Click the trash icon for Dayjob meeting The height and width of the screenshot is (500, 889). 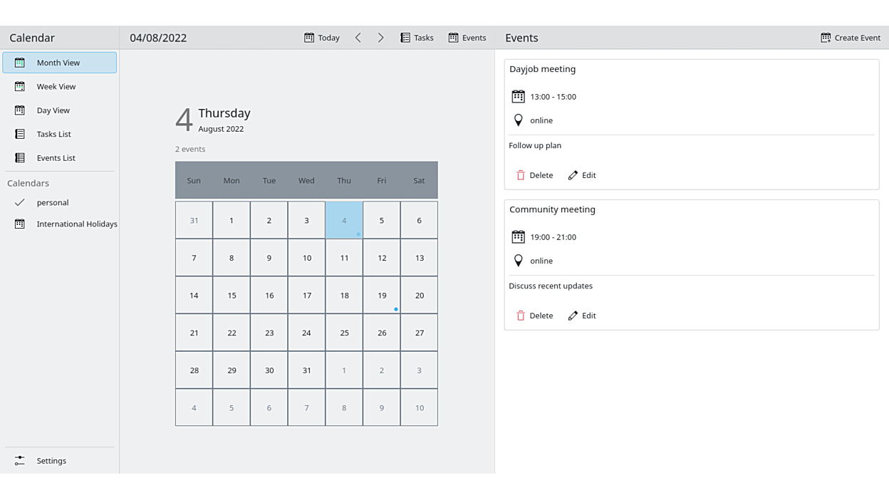521,175
